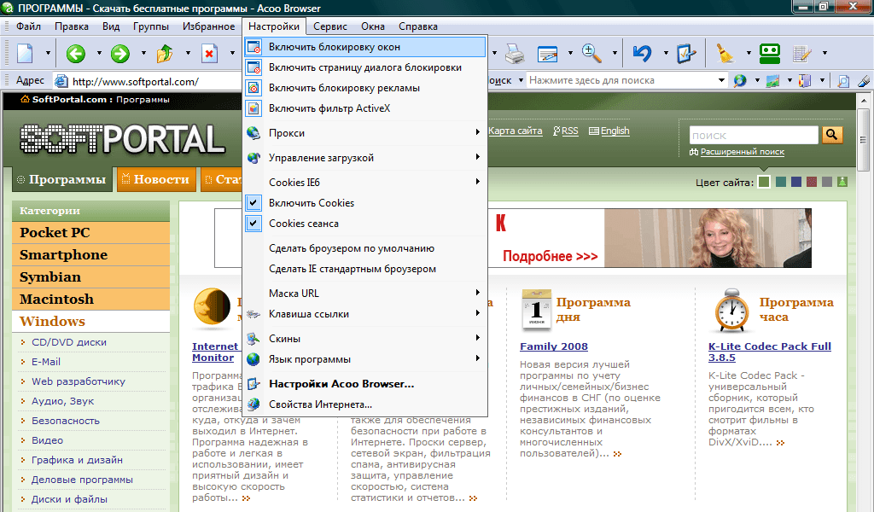Select the dark blue site color swatch
The image size is (874, 512).
(796, 182)
